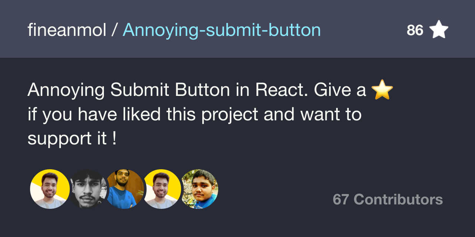The width and height of the screenshot is (475, 237).
Task: Click the "Annoying Submit Button in React" text
Action: point(168,91)
